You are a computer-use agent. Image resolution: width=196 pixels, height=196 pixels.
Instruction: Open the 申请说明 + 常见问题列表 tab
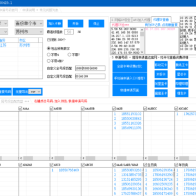[x=40, y=10]
